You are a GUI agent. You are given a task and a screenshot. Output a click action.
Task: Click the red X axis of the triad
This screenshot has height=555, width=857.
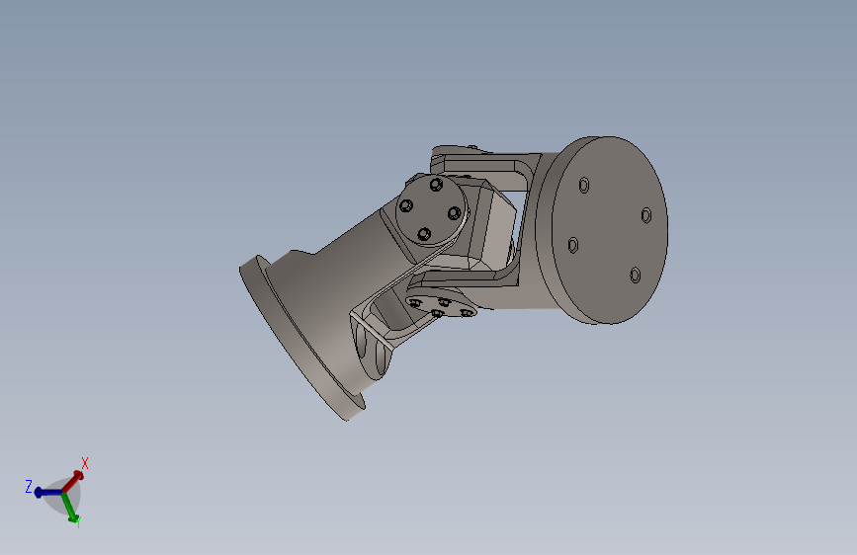pyautogui.click(x=74, y=481)
